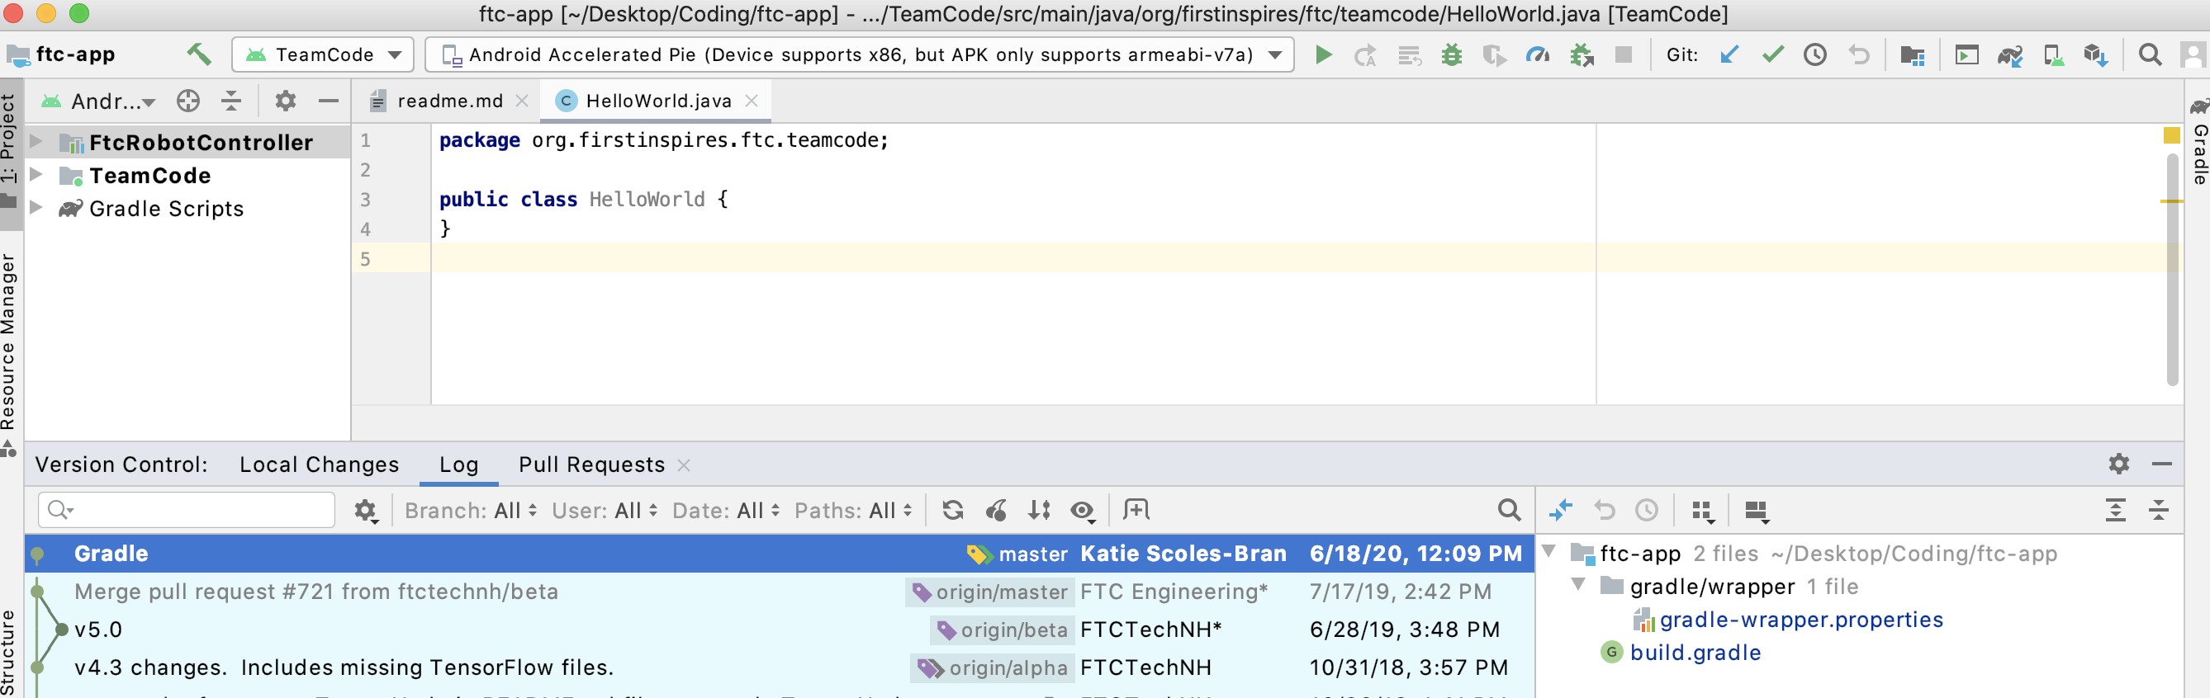This screenshot has height=698, width=2210.
Task: Toggle IntelliSort in log toolbar
Action: [x=1039, y=510]
